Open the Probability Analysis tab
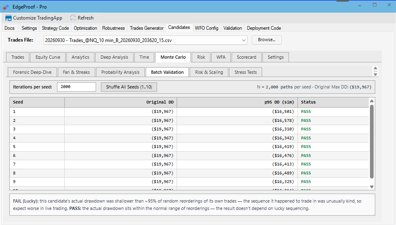 click(x=120, y=72)
